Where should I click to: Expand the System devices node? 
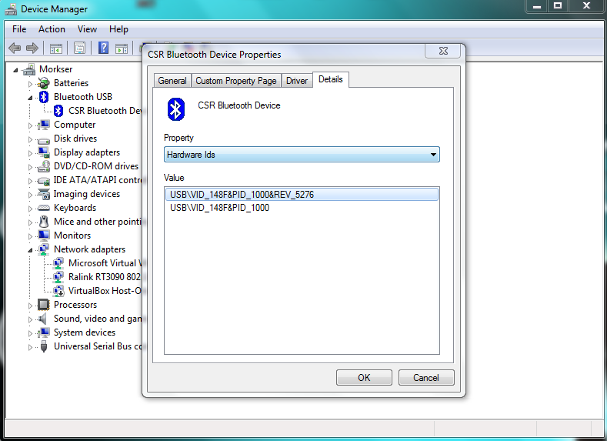30,333
